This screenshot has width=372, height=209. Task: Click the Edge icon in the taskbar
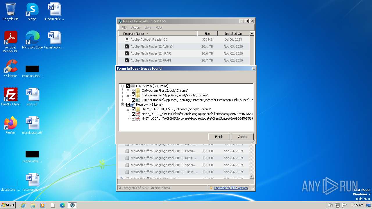[x=62, y=205]
